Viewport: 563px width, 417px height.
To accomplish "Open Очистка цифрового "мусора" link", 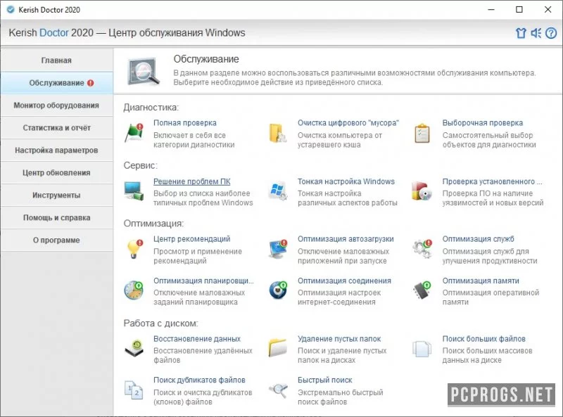I will (348, 123).
